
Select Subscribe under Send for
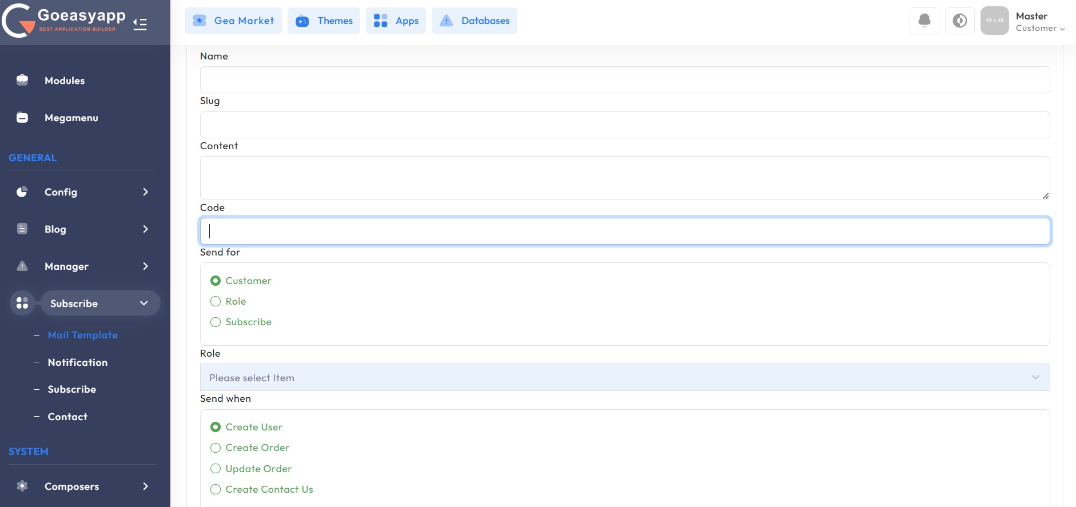tap(216, 322)
